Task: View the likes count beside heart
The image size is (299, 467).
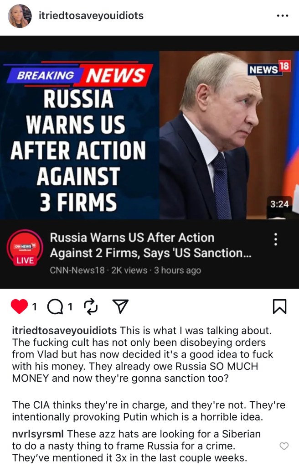Action: [x=35, y=306]
